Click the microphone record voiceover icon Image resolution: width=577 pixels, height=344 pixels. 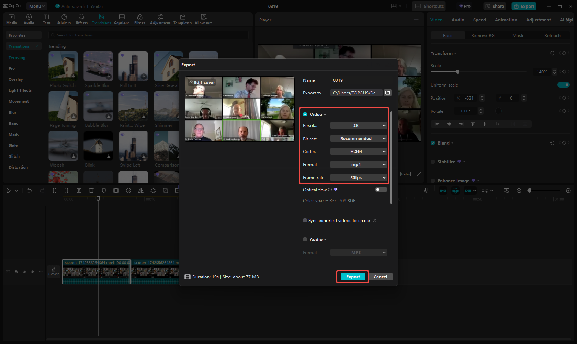click(x=426, y=191)
